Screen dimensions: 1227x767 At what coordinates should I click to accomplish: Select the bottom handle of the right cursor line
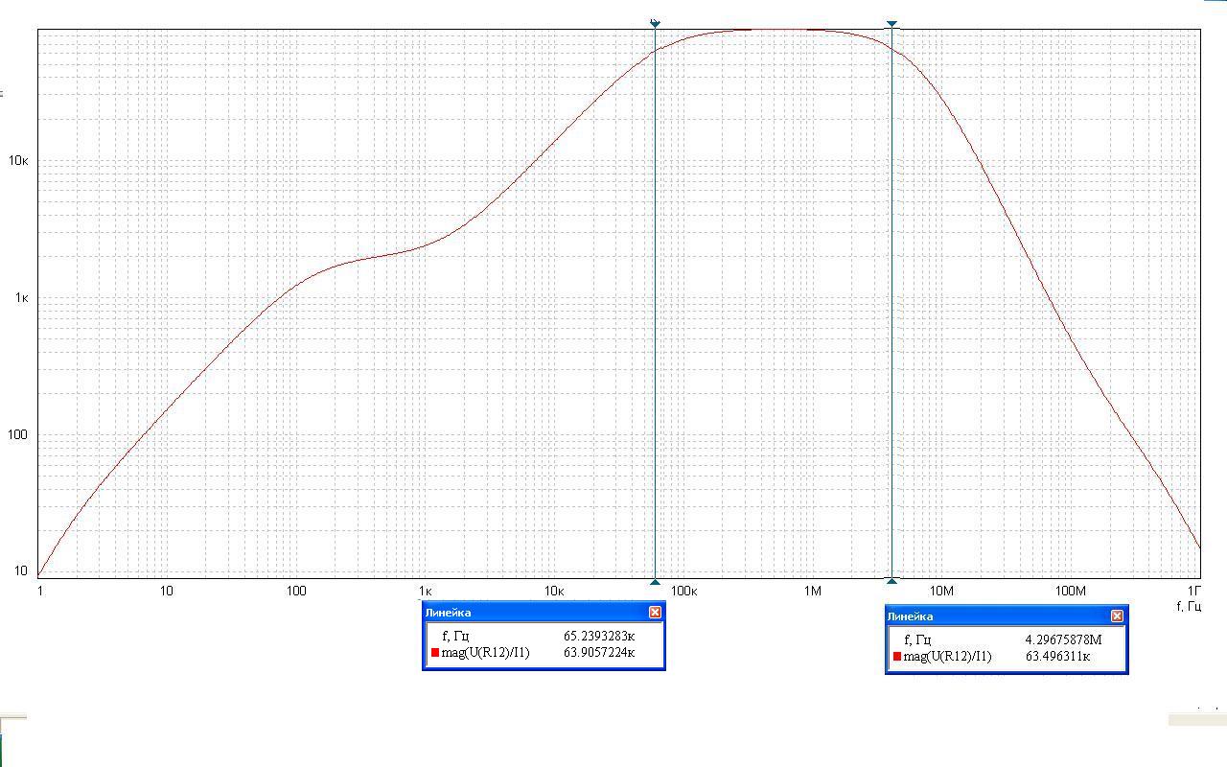892,582
